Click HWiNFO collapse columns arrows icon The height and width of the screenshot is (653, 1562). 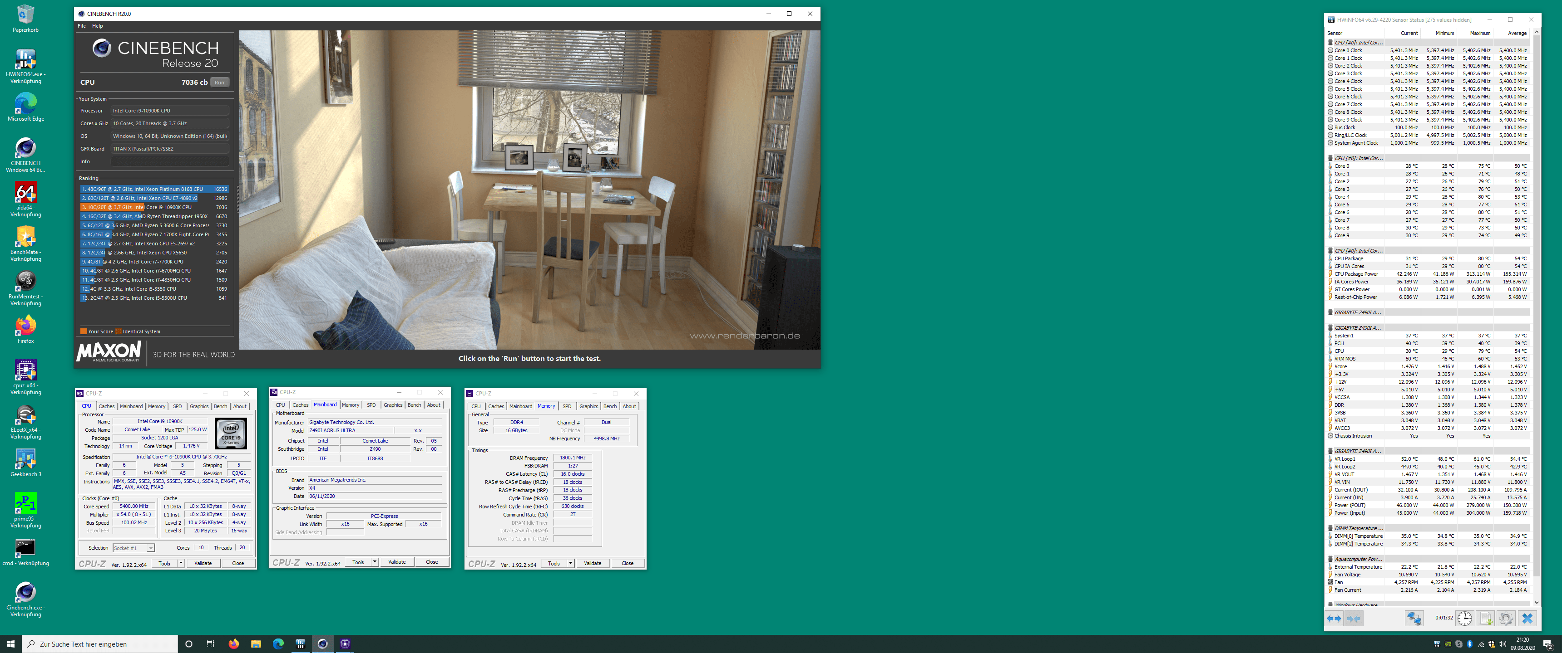click(1354, 619)
